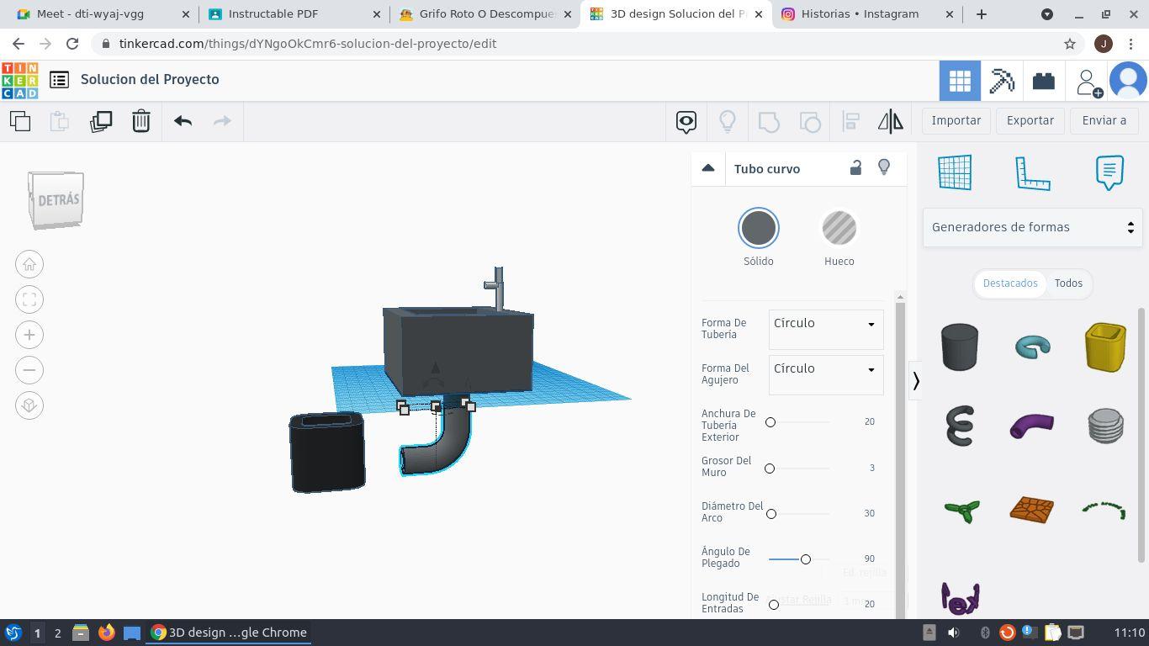Switch to Bricks mode
Viewport: 1149px width, 646px height.
pyautogui.click(x=1044, y=81)
